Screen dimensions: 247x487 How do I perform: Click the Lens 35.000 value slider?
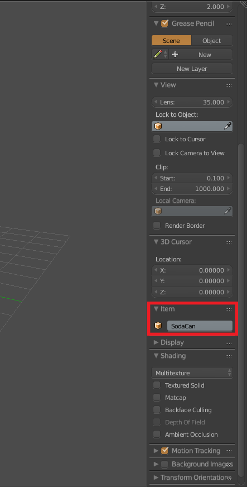(192, 102)
